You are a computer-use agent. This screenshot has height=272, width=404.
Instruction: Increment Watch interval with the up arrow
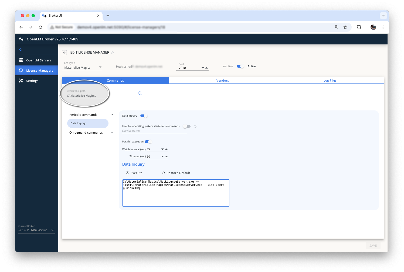click(166, 149)
